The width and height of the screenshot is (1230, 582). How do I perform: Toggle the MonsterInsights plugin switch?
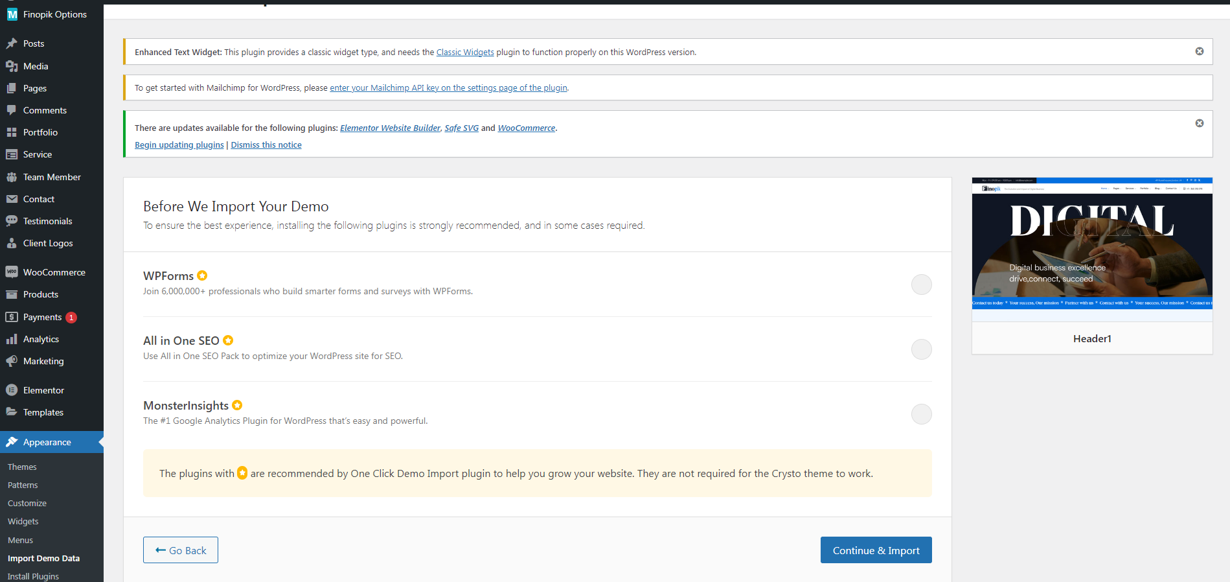coord(921,414)
